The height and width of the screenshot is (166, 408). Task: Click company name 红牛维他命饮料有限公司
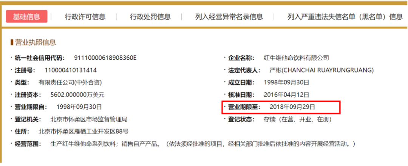(x=297, y=58)
